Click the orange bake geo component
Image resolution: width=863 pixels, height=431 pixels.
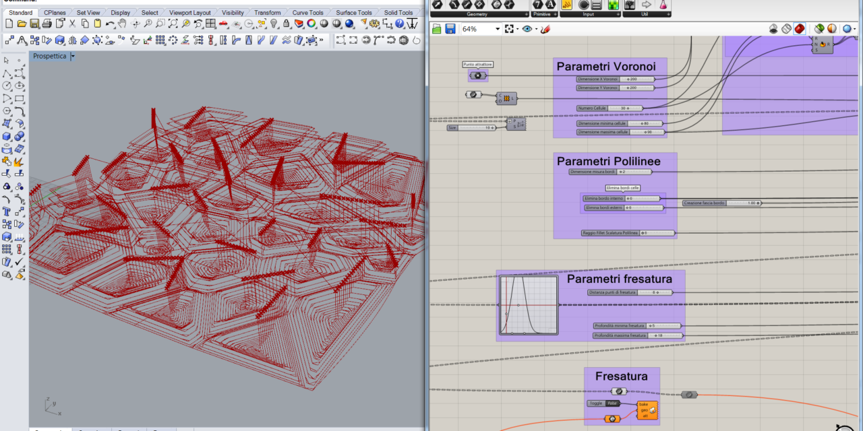(x=647, y=409)
